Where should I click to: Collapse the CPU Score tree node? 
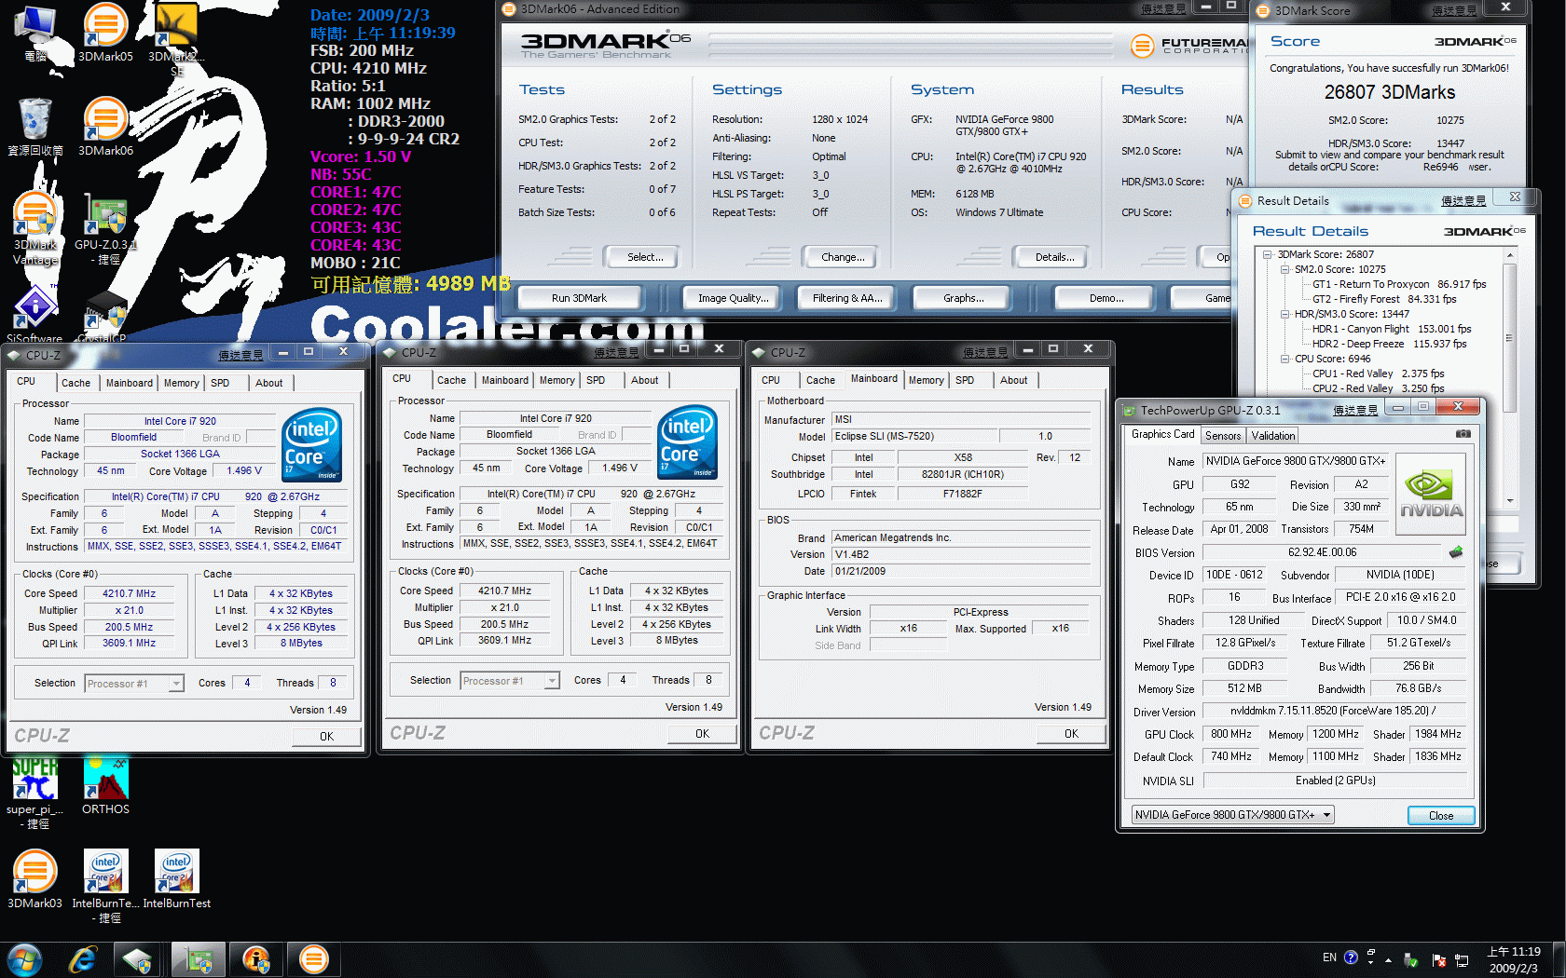(x=1284, y=359)
